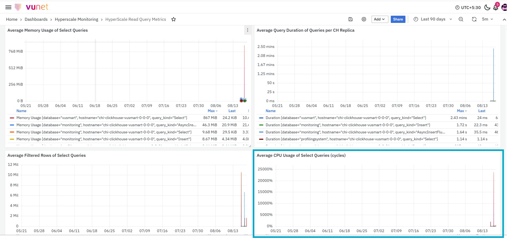Viewport: 507px width, 238px height.
Task: Open dashboard settings gear
Action: (x=364, y=19)
